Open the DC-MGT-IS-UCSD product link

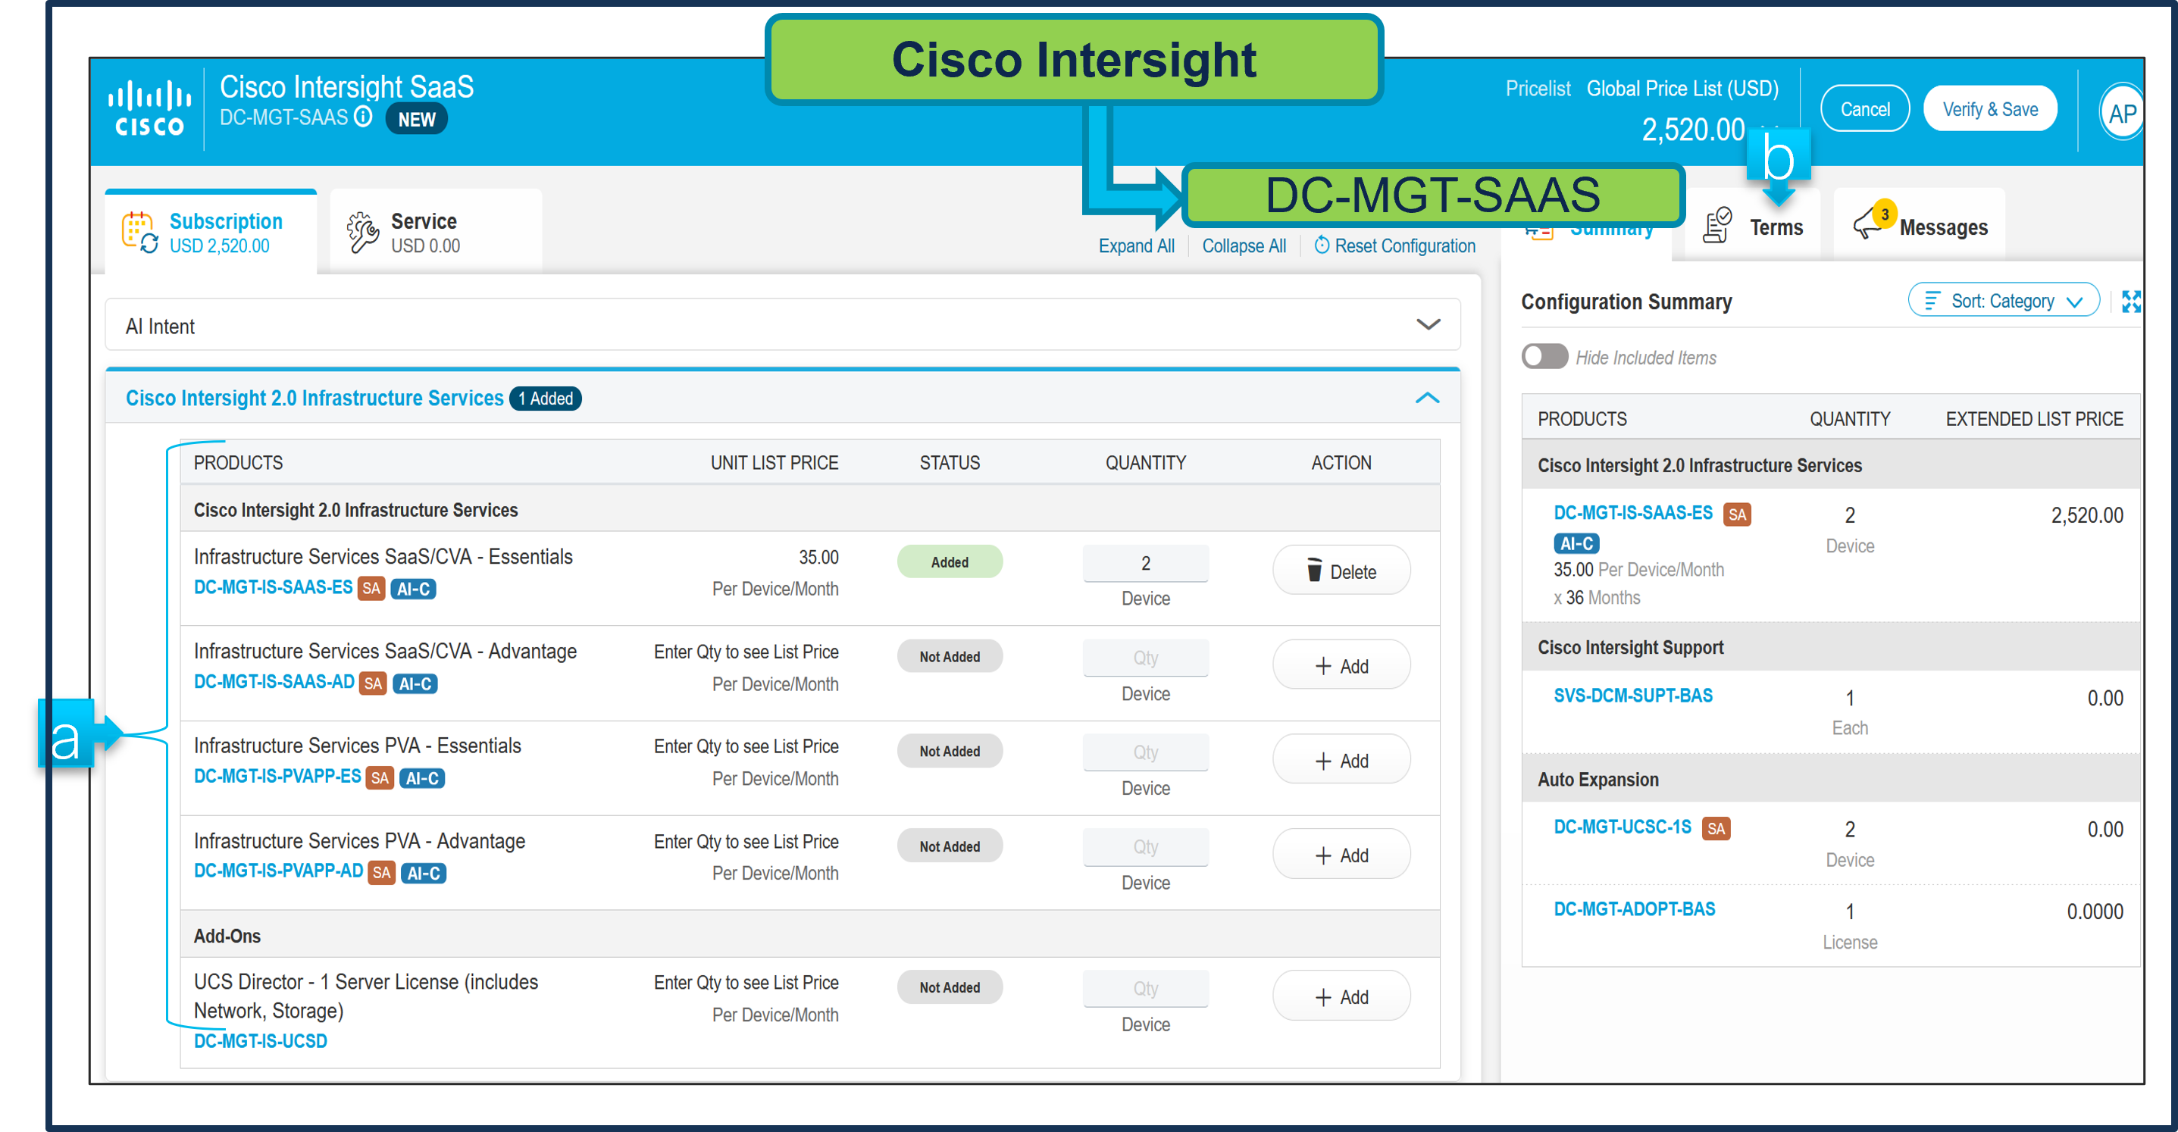(261, 1040)
